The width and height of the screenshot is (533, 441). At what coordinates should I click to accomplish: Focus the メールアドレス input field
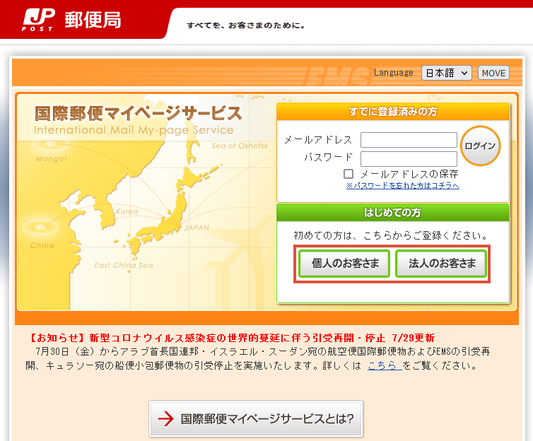pyautogui.click(x=409, y=140)
